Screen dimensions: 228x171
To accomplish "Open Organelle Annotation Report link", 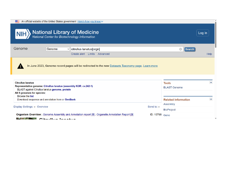I will pos(115,115).
